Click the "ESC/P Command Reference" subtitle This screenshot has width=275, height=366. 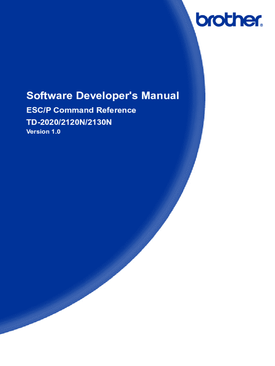81,110
